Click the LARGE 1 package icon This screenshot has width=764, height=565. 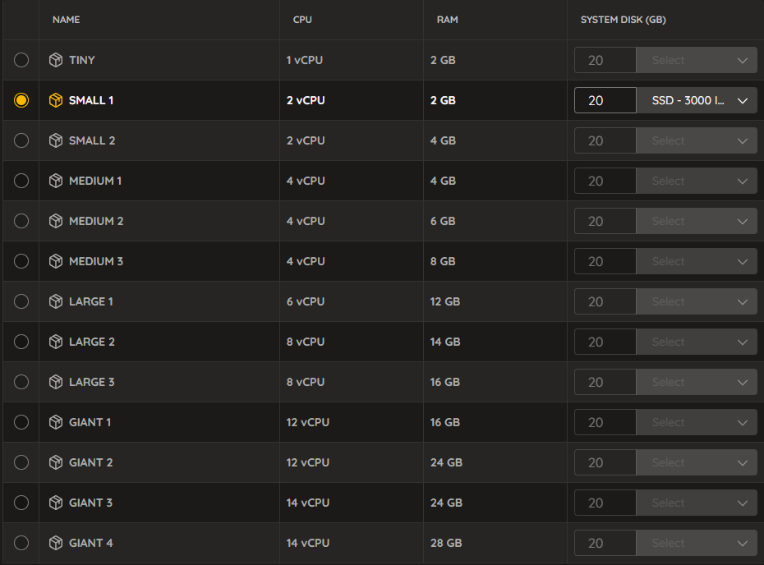point(56,301)
